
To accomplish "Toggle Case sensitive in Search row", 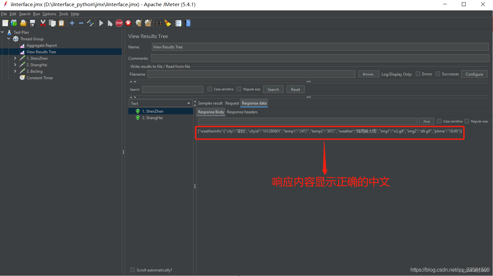I will (x=210, y=89).
